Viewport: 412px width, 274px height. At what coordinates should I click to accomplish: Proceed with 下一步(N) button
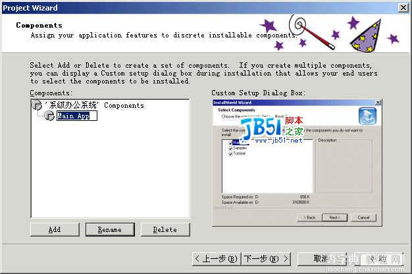(x=266, y=259)
